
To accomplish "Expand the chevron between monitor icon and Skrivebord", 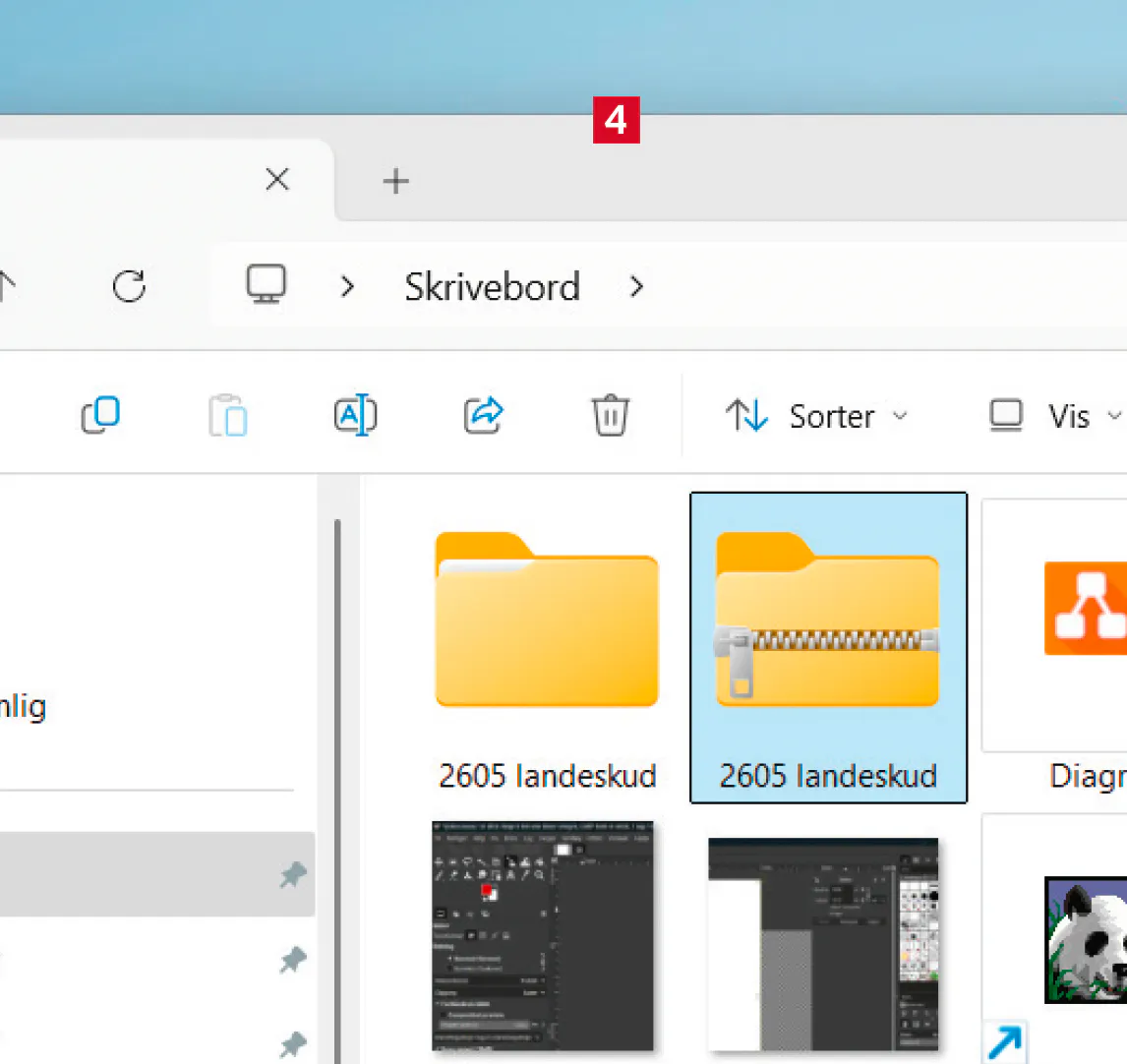I will (347, 286).
